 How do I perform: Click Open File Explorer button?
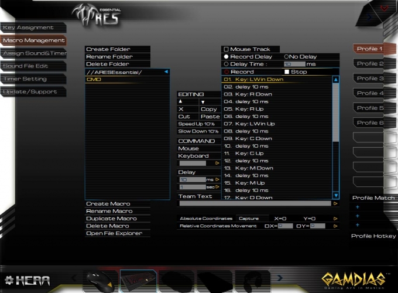[118, 233]
